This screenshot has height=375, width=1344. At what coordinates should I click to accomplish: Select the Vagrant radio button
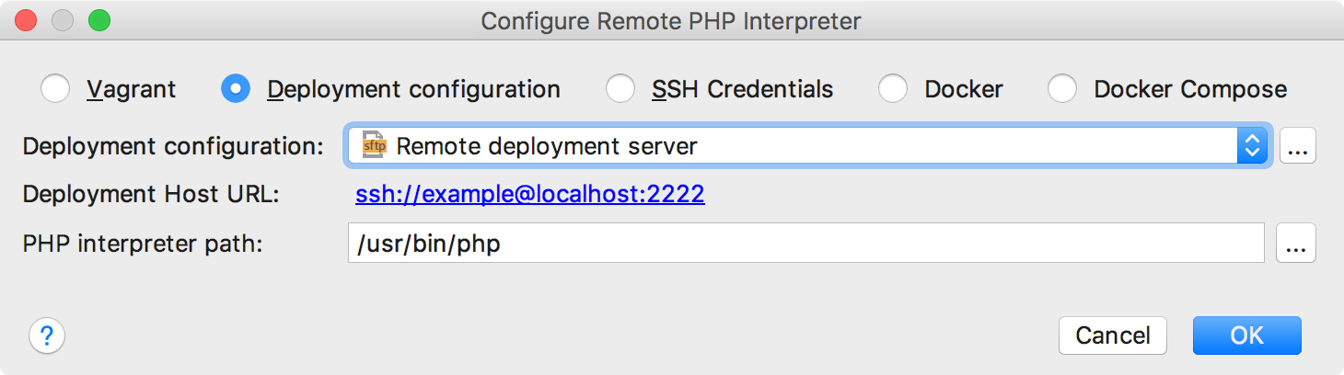55,89
